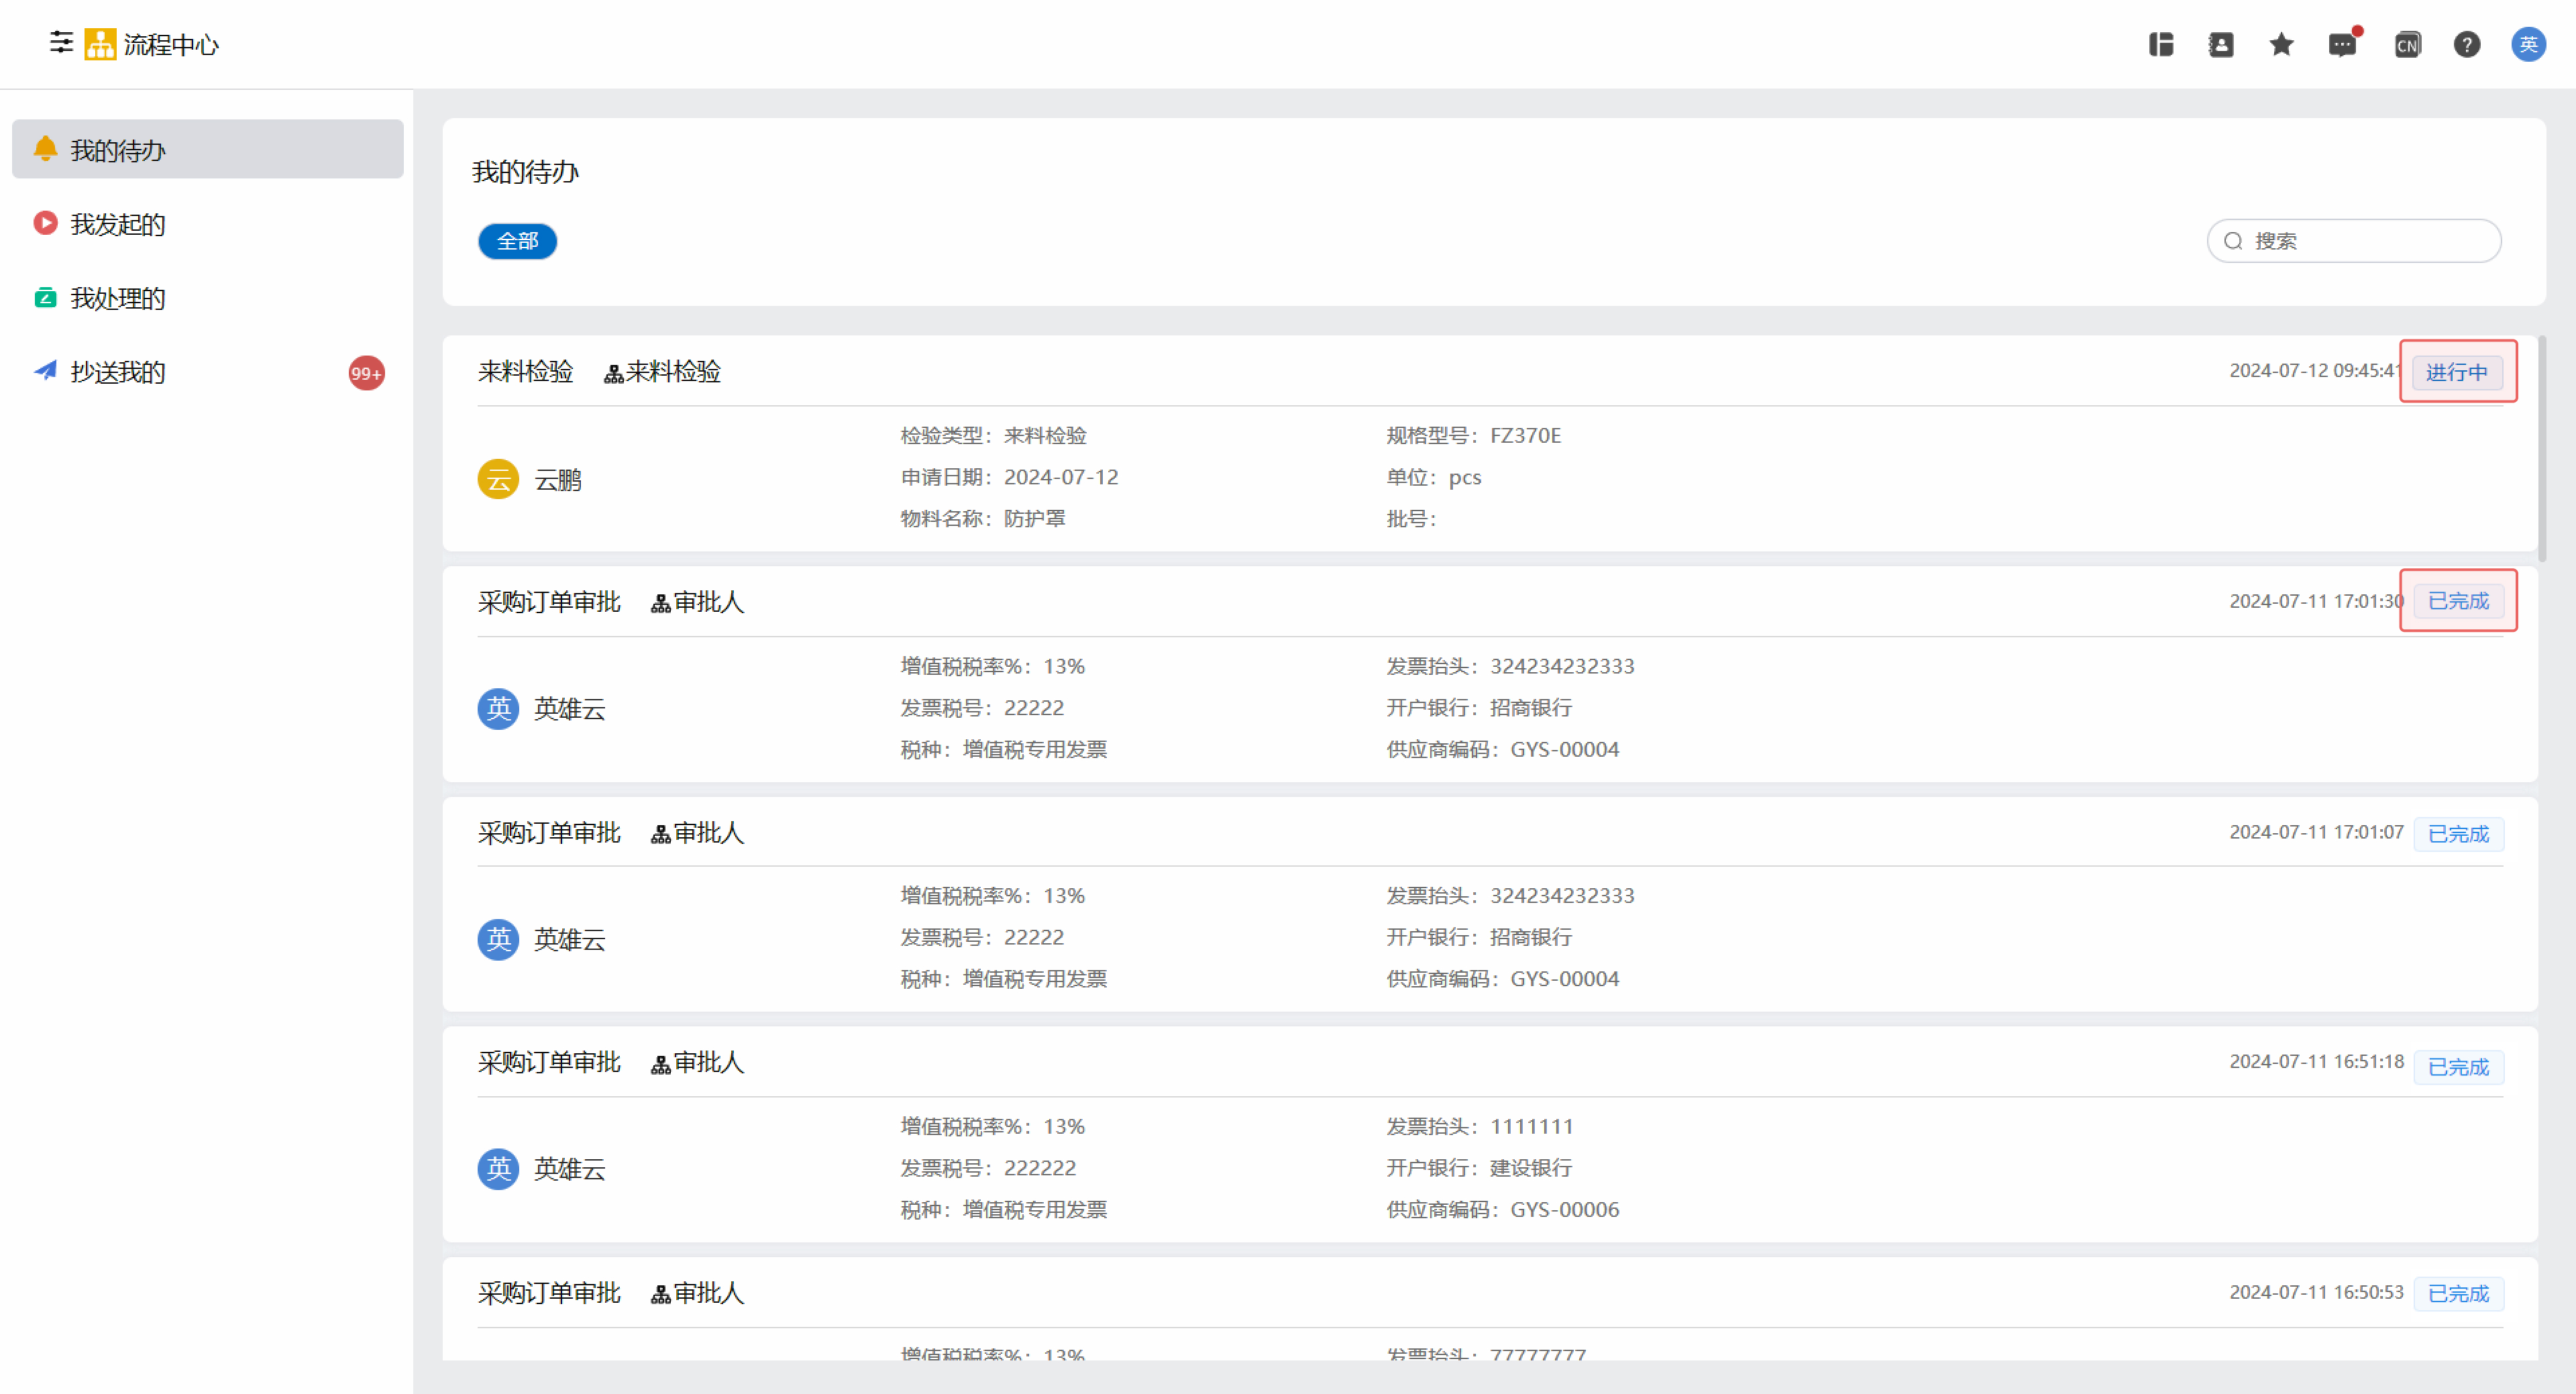Open the contacts address book icon
The height and width of the screenshot is (1394, 2576).
(x=2220, y=44)
